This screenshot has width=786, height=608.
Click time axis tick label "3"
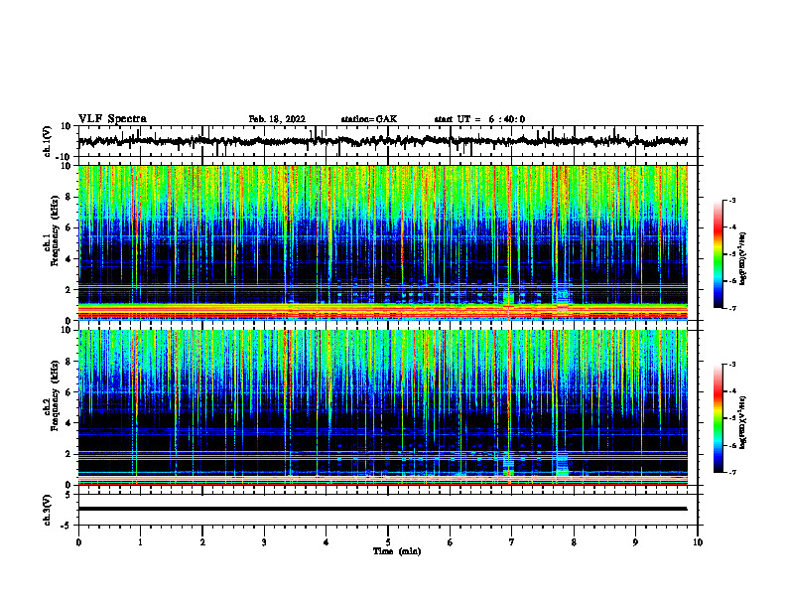click(264, 542)
